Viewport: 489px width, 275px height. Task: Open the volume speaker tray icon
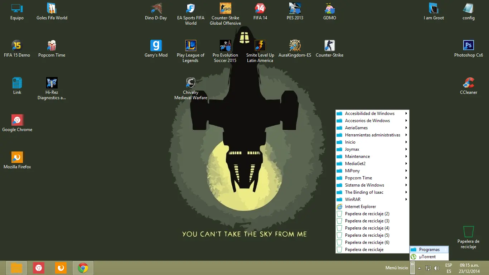coord(436,268)
